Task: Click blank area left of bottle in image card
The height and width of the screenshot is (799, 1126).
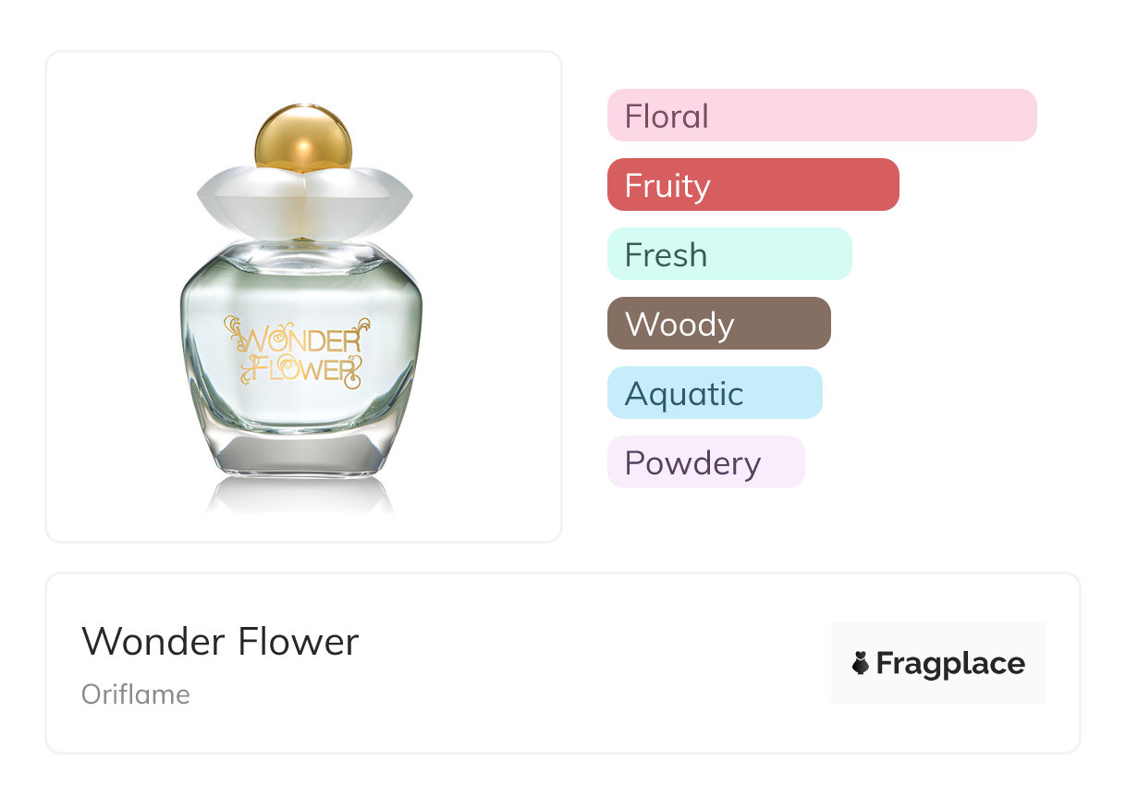Action: [x=111, y=296]
